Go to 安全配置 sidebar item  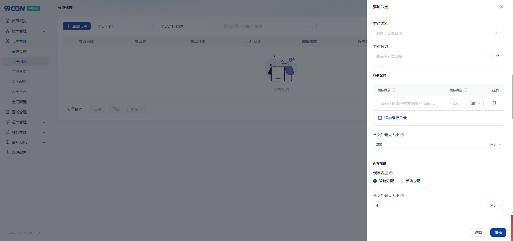[19, 82]
